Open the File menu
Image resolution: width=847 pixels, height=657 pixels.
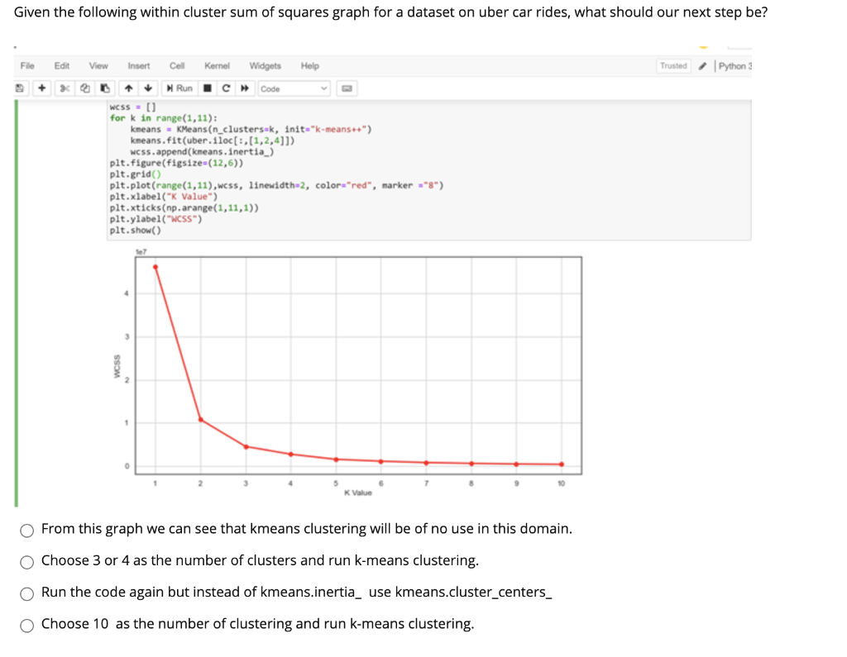27,66
